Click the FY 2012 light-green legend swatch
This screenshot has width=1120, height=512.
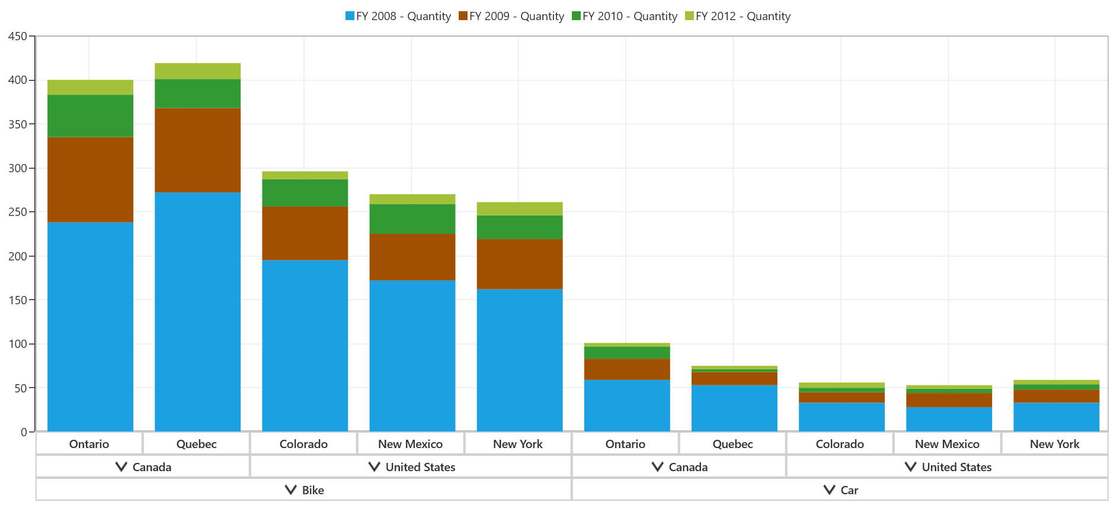click(x=689, y=16)
